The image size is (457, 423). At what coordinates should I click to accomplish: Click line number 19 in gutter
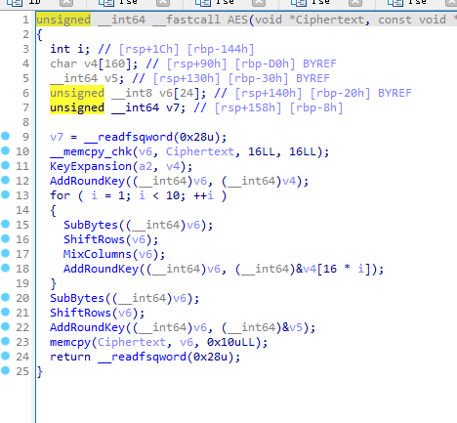coord(22,283)
